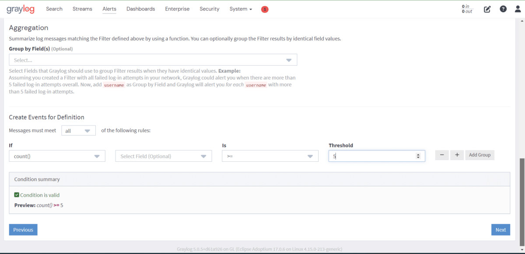Open the Group by Field(s) selector
The image size is (525, 254).
(153, 59)
